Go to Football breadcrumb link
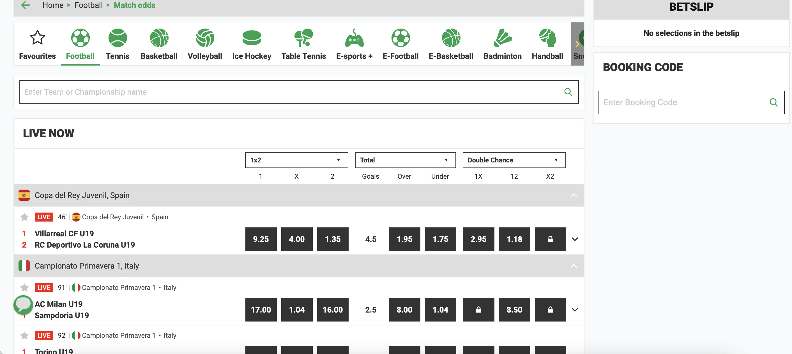 tap(89, 5)
